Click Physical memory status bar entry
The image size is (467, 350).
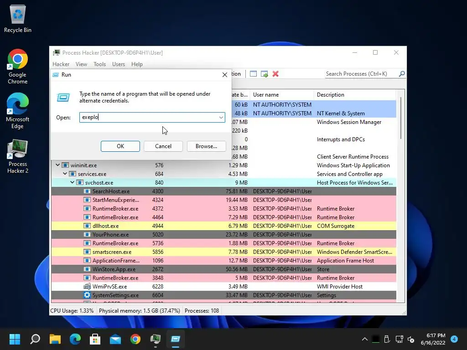(x=140, y=311)
